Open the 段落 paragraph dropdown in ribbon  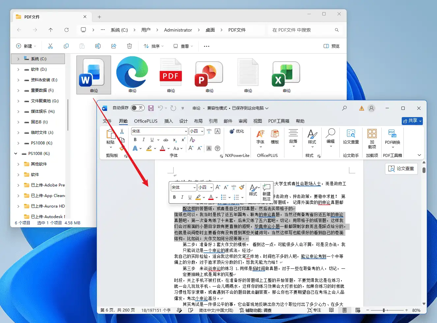point(293,138)
